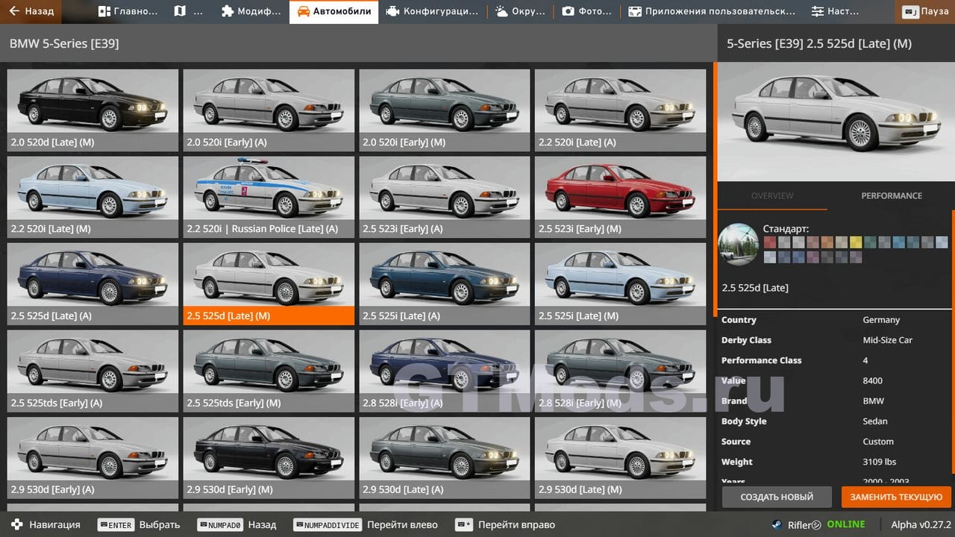Open the Фото camera tab

587,11
